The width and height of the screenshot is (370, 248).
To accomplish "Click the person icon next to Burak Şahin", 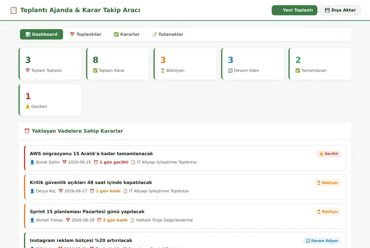I will click(x=32, y=162).
